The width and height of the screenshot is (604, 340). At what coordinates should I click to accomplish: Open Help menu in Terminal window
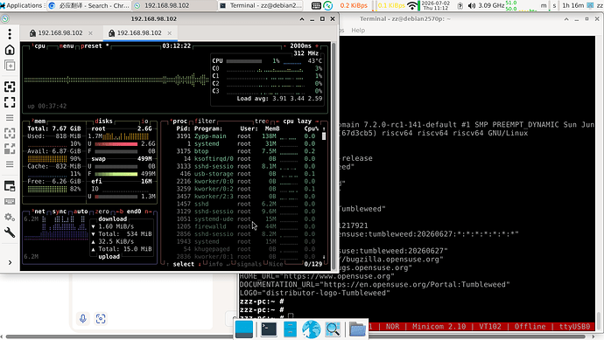tap(358, 31)
